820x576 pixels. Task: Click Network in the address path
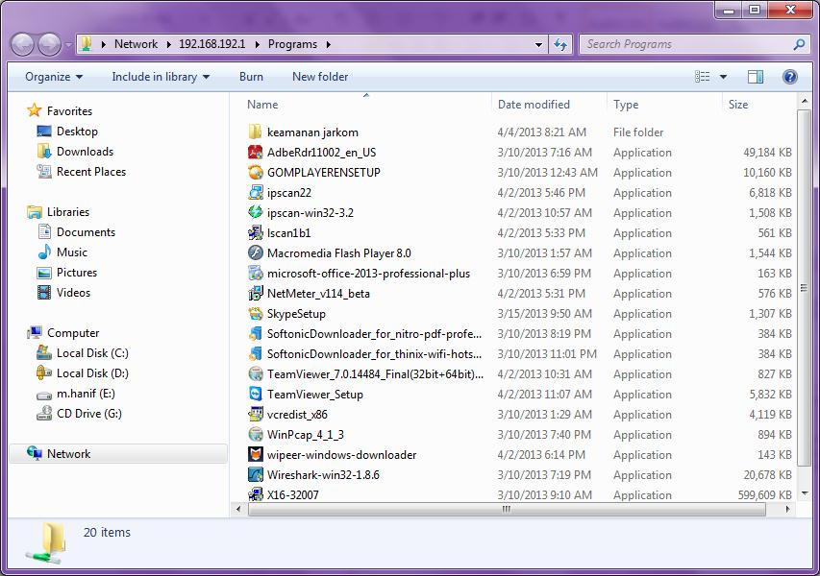136,44
